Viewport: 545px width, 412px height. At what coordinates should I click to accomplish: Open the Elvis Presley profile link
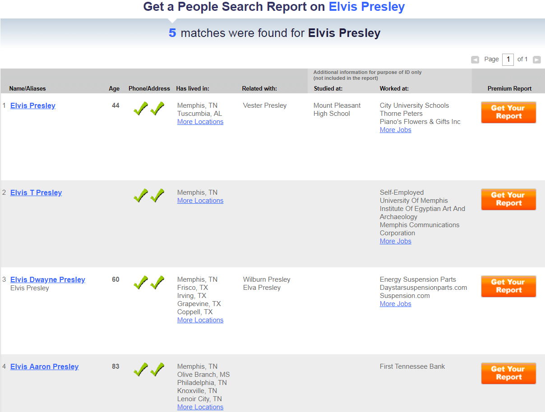[x=32, y=105]
